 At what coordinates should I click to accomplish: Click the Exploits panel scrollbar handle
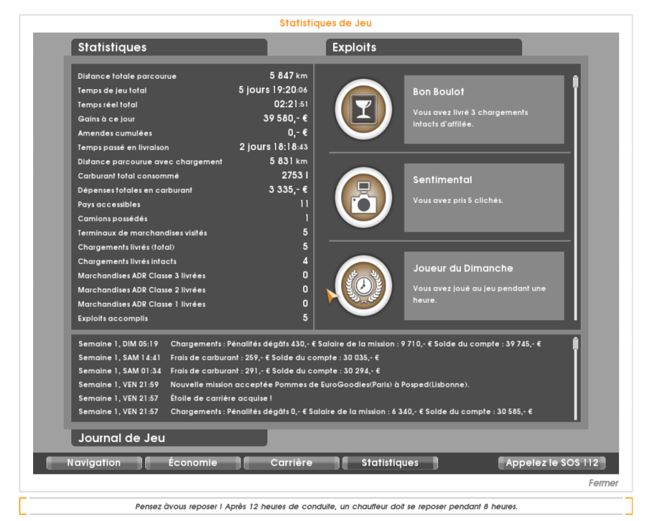tap(576, 82)
